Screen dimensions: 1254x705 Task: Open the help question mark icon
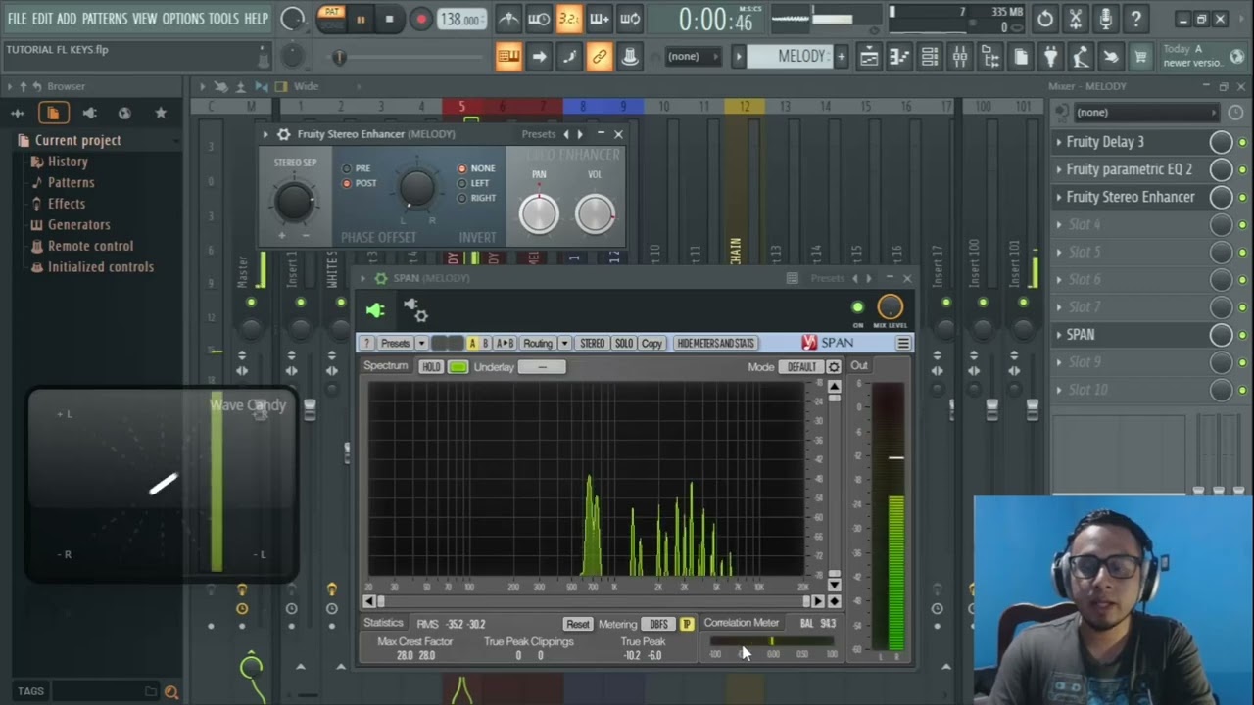tap(1135, 19)
